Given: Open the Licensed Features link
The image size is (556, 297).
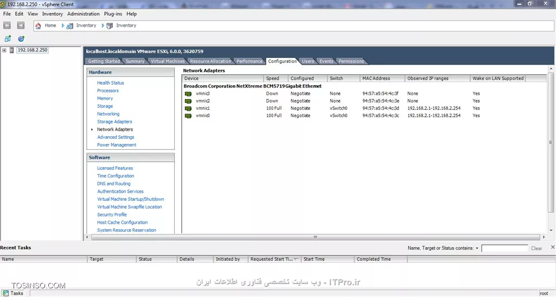Looking at the screenshot, I should coord(115,168).
